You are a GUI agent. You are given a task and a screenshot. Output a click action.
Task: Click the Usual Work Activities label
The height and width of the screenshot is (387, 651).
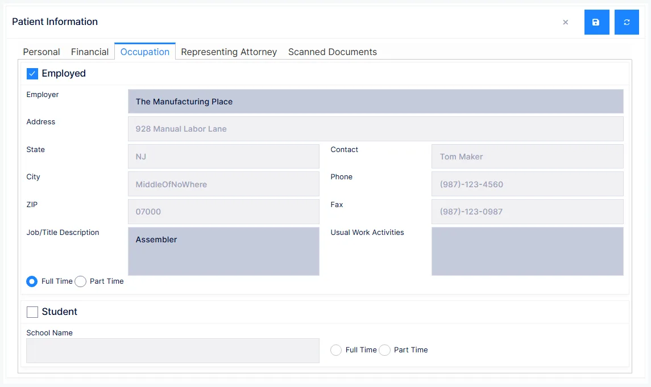click(x=367, y=233)
